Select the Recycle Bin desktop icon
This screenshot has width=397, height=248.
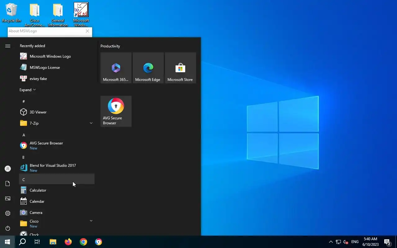11,13
